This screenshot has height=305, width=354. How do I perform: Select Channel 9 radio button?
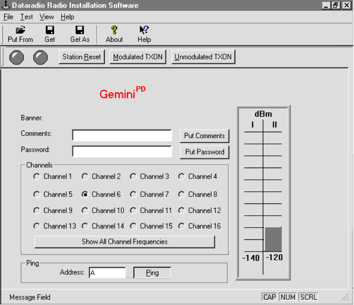pyautogui.click(x=37, y=210)
